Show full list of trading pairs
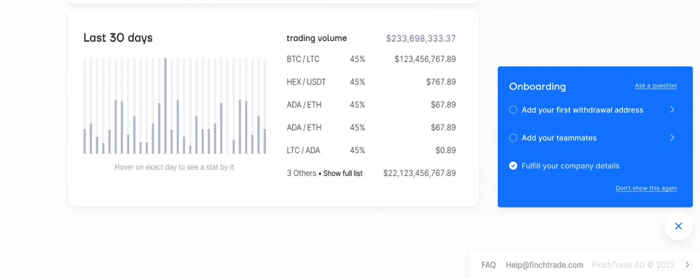 (343, 173)
